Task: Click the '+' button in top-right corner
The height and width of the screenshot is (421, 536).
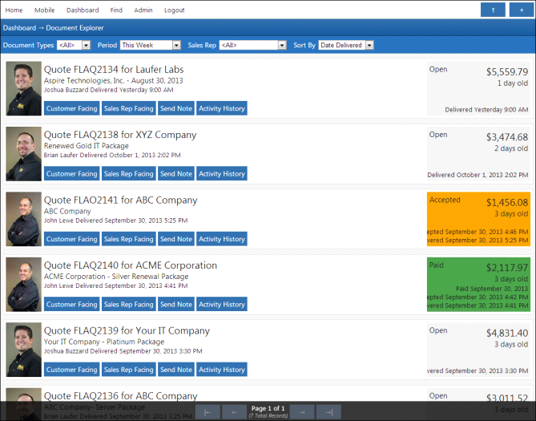Action: [x=522, y=10]
